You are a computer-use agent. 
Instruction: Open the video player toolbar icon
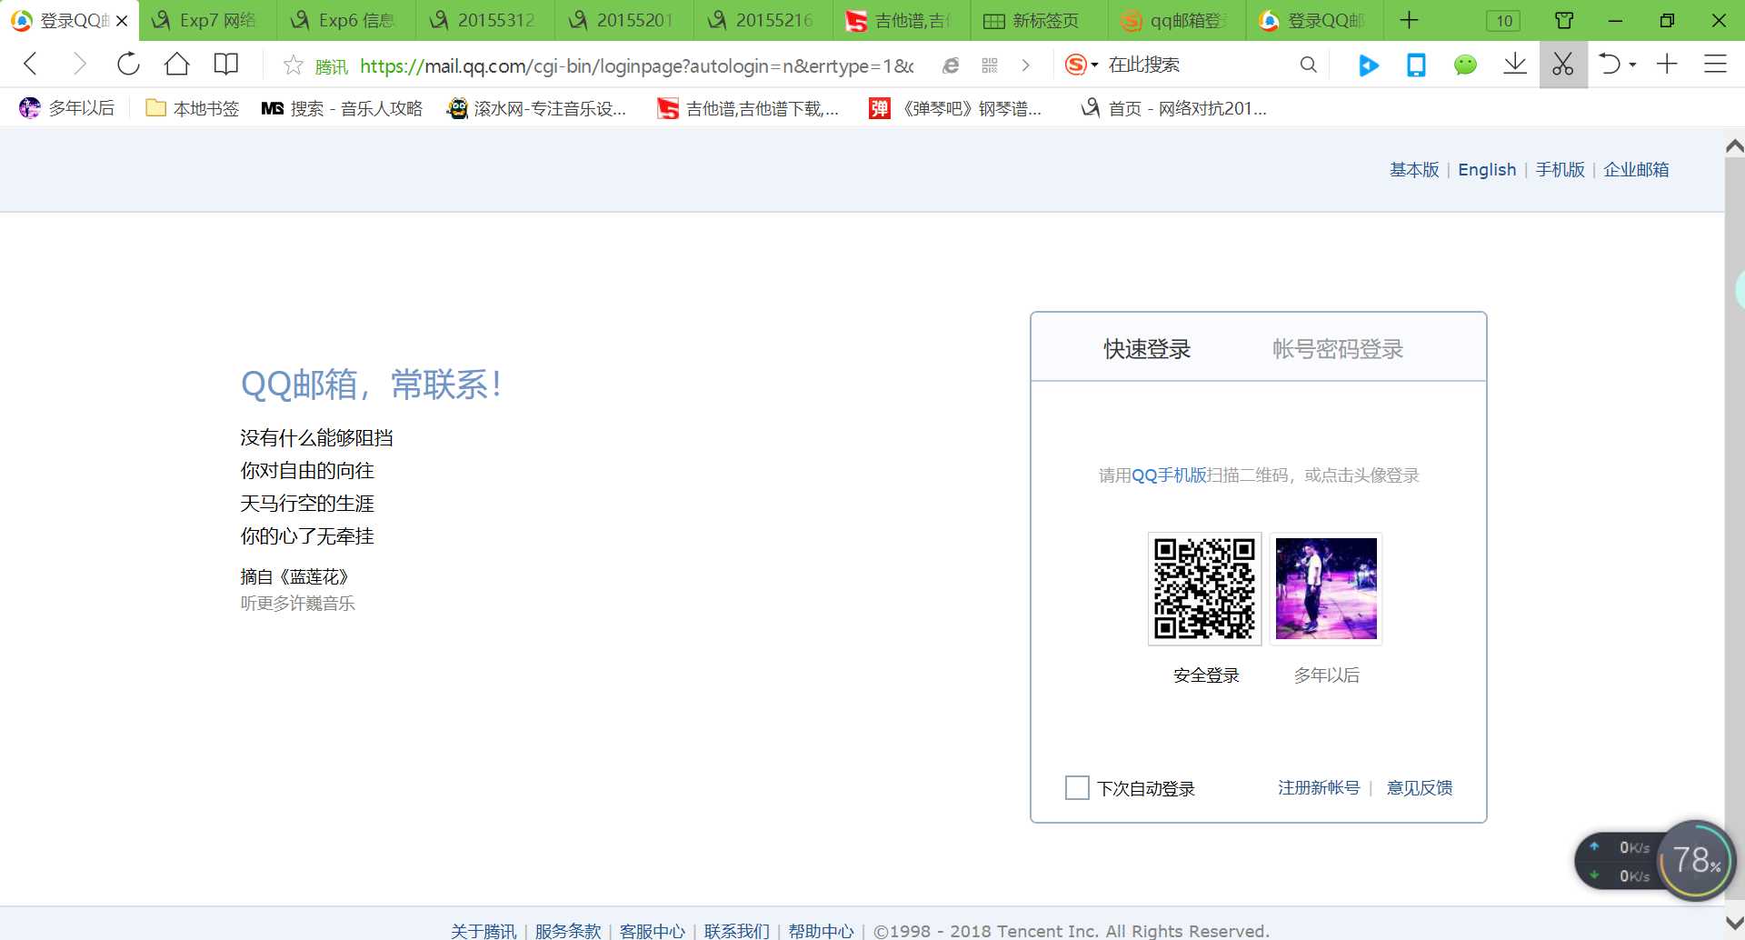pyautogui.click(x=1368, y=65)
